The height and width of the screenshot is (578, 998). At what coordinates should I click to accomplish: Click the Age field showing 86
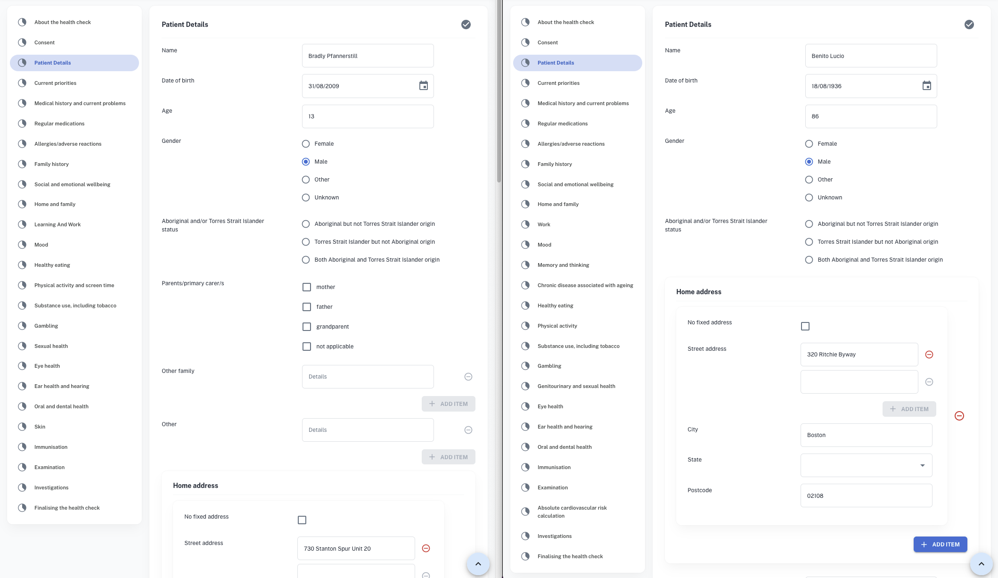[871, 116]
